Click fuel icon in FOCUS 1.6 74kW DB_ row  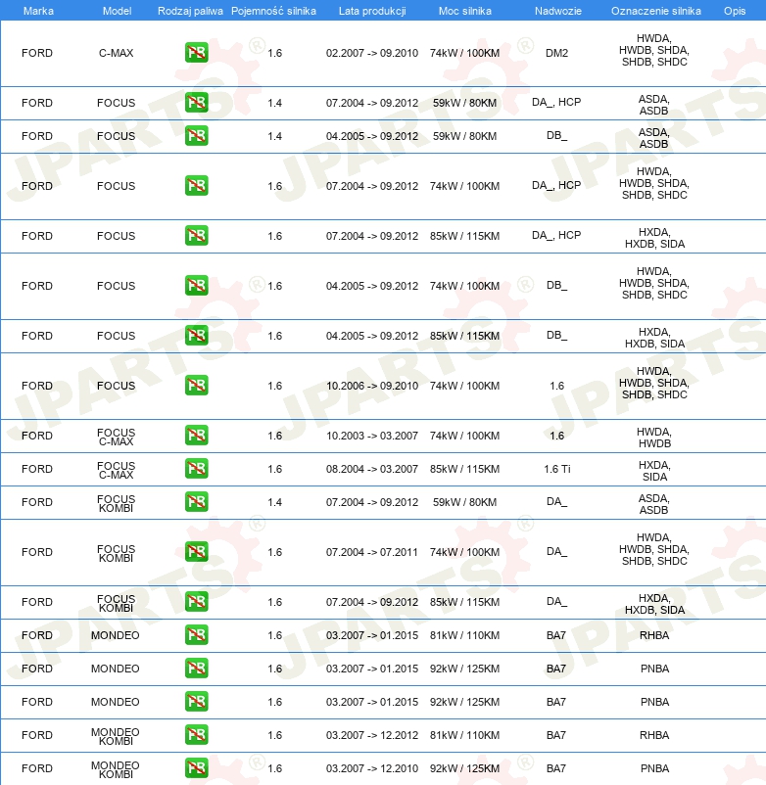click(196, 286)
